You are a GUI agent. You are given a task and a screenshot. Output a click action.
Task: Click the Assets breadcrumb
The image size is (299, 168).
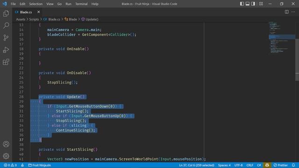(x=21, y=19)
